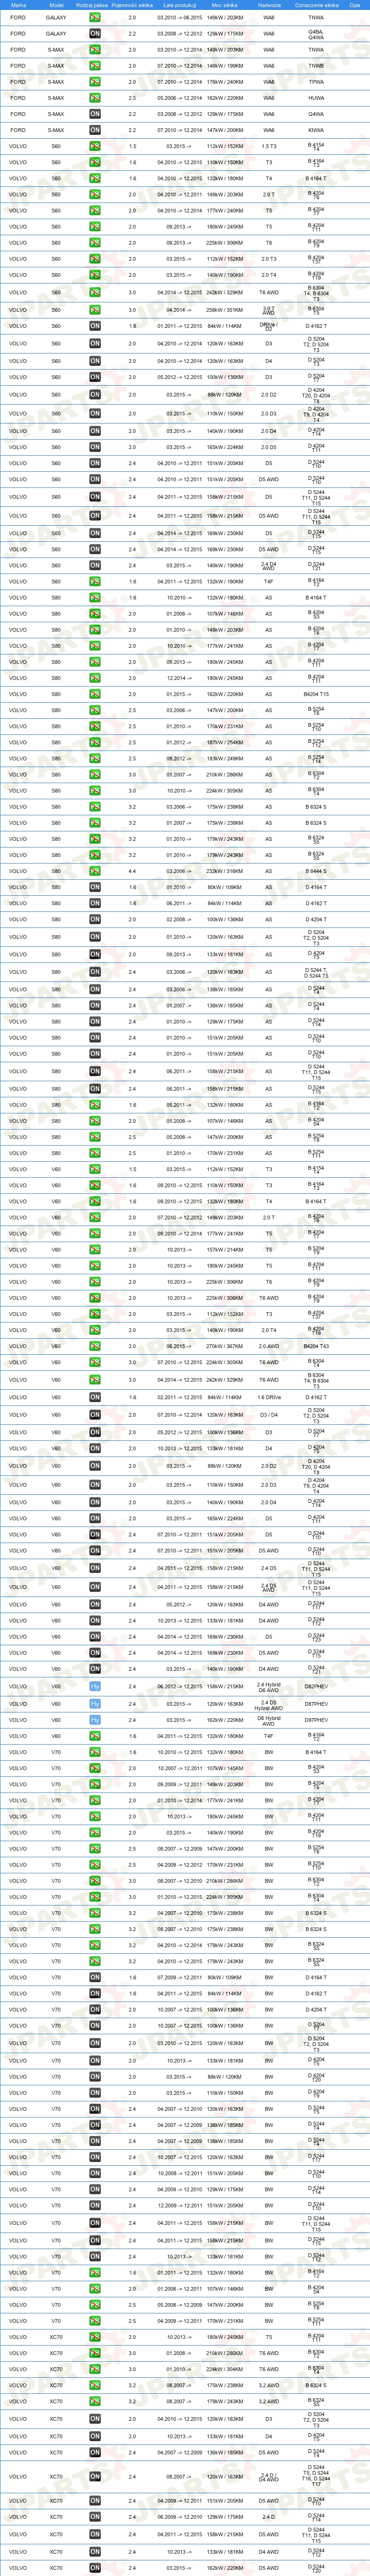The width and height of the screenshot is (370, 2576).
Task: Click diesel icon in XC70 2.0 D3 row
Action: tap(95, 2419)
